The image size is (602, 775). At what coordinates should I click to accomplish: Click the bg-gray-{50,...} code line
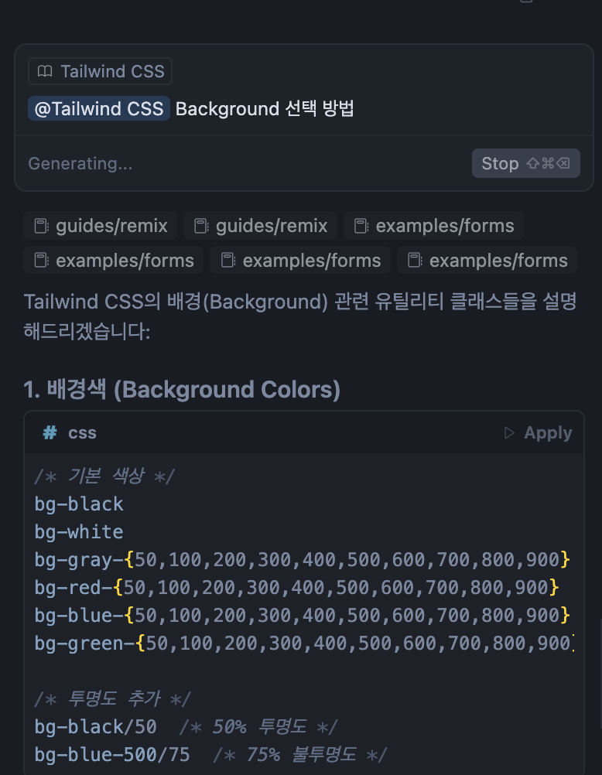[x=303, y=560]
